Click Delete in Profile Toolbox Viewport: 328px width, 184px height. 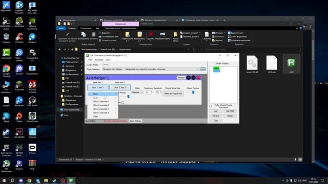pyautogui.click(x=230, y=116)
